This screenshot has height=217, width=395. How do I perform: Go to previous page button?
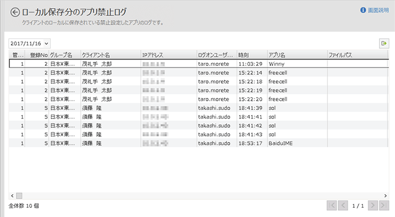pos(343,206)
